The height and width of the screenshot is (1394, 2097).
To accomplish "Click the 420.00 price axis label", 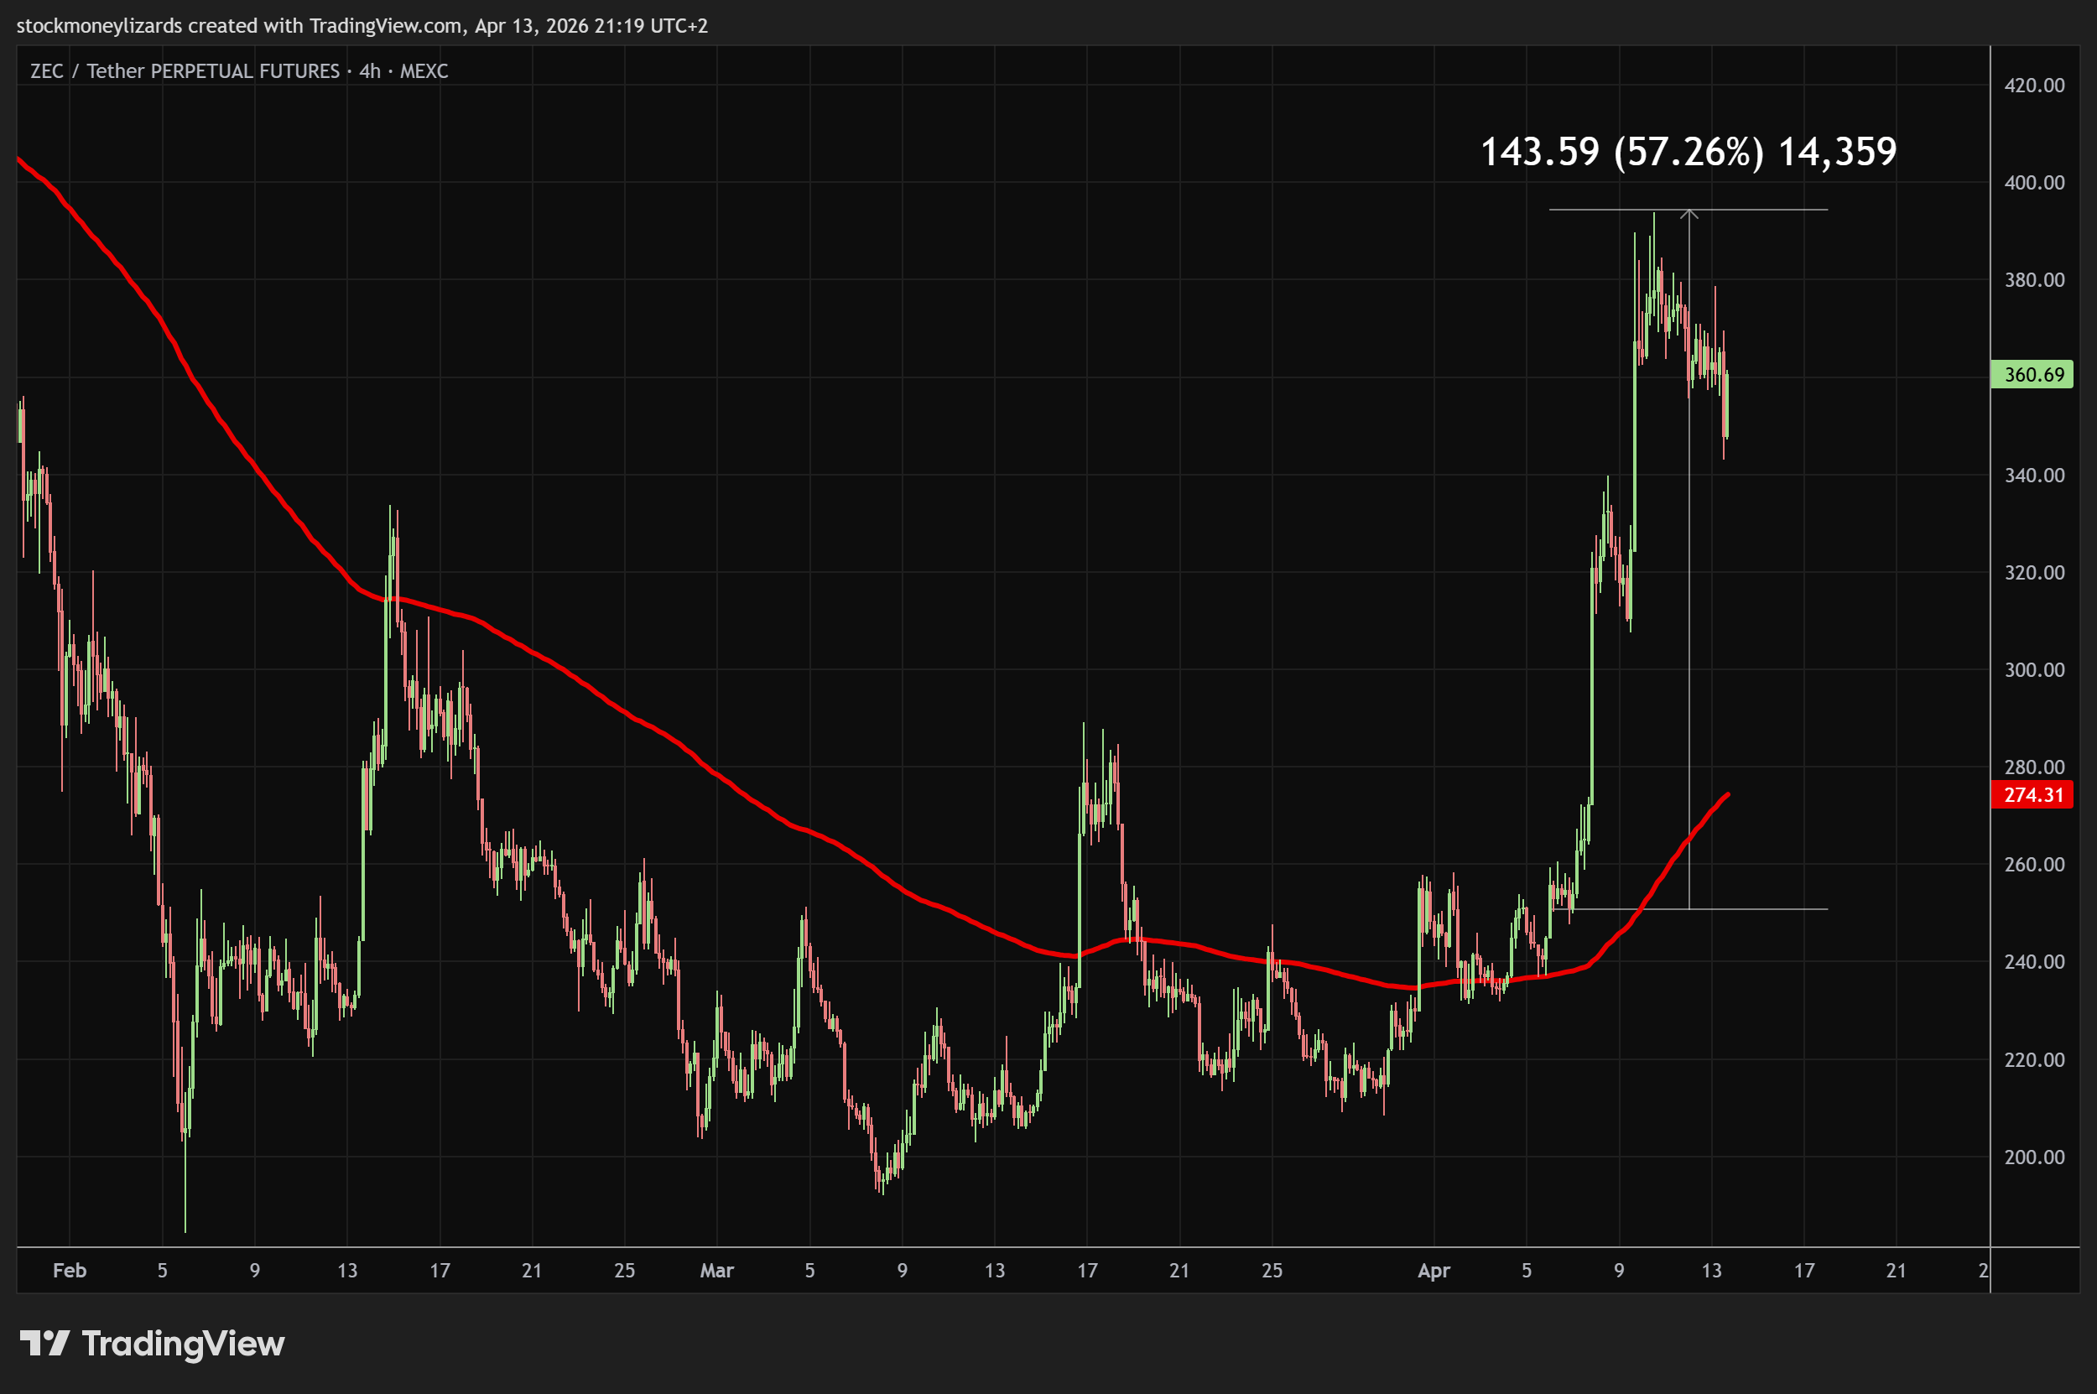I will click(2034, 86).
